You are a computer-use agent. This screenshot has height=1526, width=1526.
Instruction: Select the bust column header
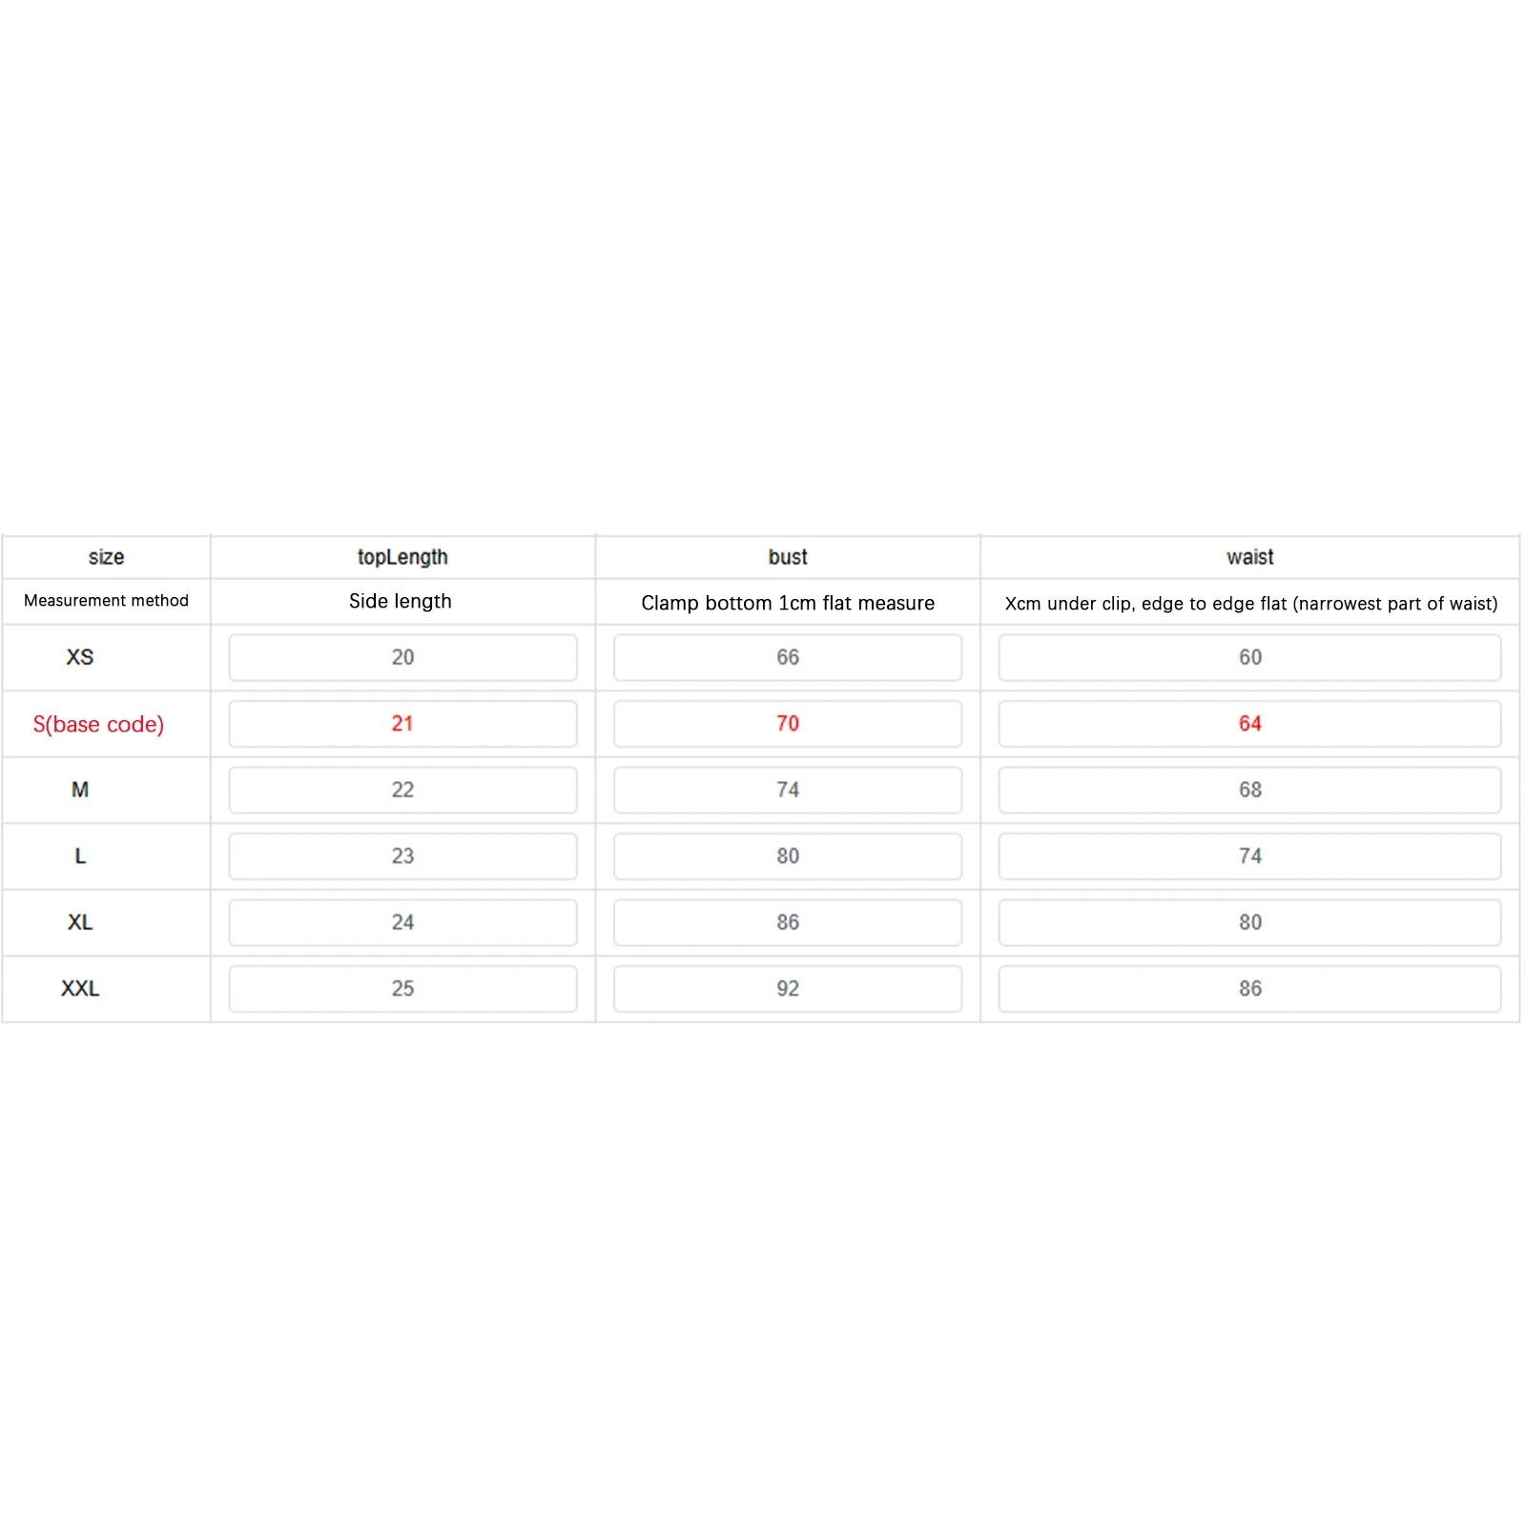click(787, 557)
